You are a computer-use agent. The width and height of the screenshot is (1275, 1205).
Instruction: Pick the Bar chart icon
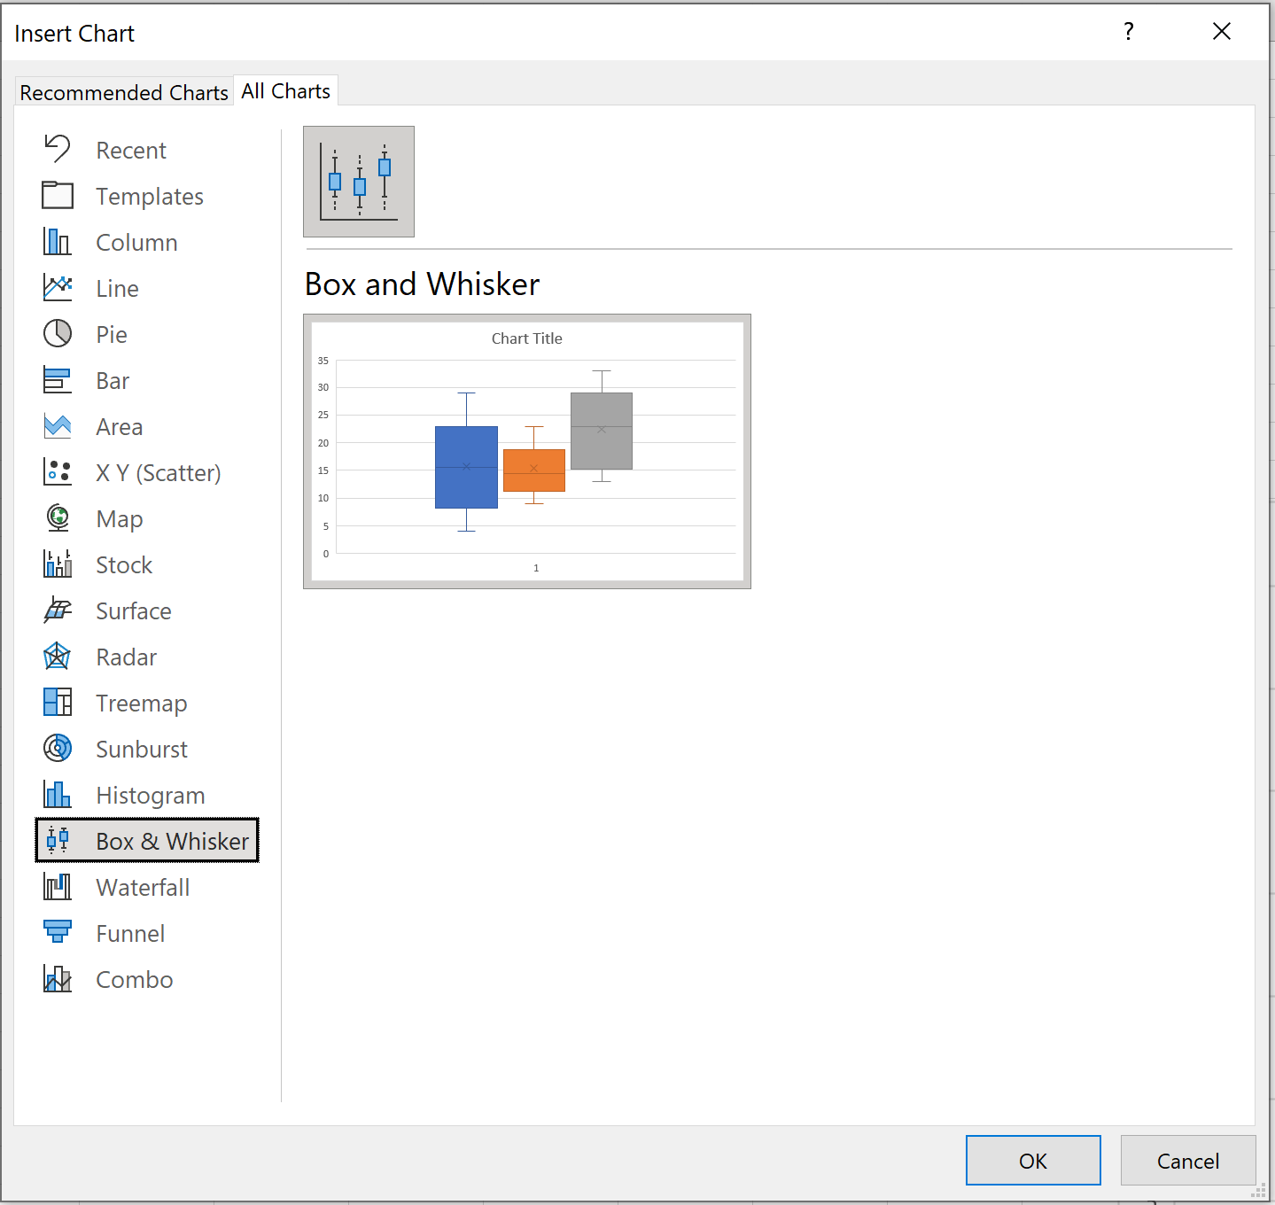(58, 379)
